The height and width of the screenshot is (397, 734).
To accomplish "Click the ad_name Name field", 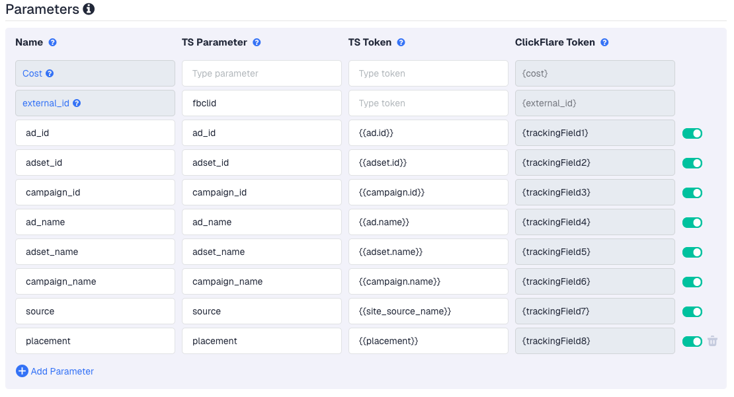I will 95,222.
